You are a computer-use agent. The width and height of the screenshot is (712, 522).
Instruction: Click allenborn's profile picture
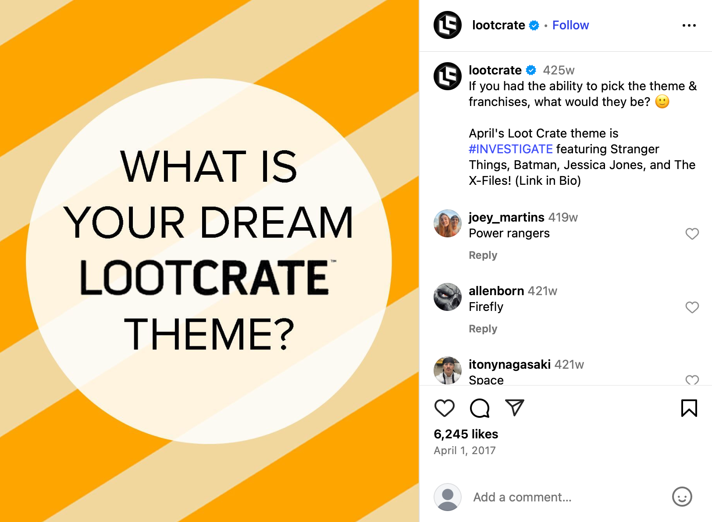[x=447, y=297]
